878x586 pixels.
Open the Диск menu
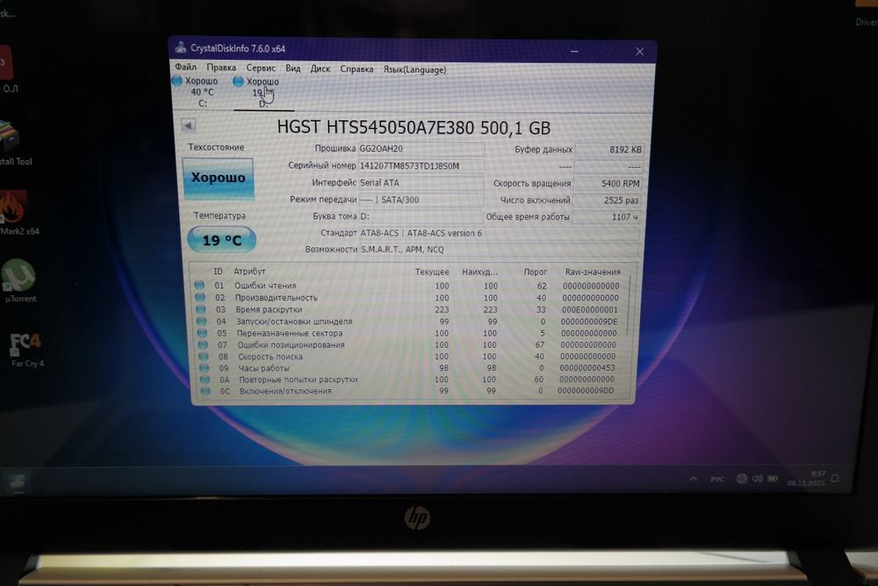tap(320, 69)
